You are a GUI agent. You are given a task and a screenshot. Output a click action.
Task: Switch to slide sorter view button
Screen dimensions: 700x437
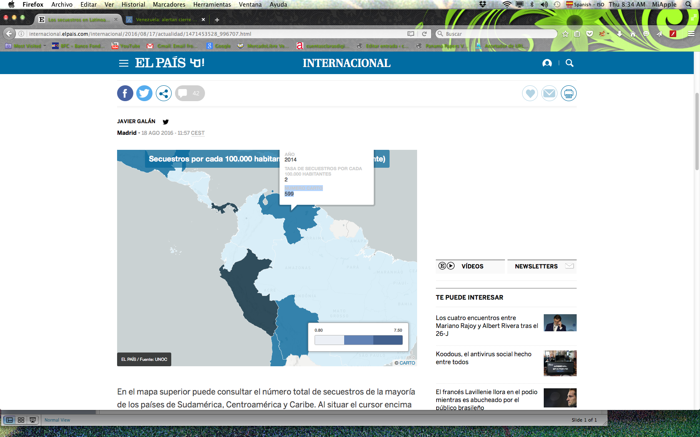point(21,420)
